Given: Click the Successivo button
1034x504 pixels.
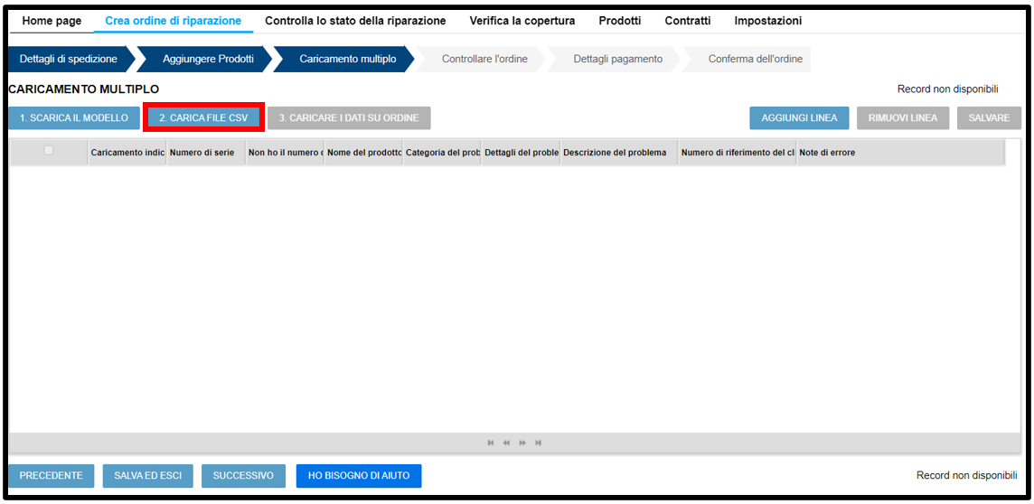Looking at the screenshot, I should coord(243,476).
